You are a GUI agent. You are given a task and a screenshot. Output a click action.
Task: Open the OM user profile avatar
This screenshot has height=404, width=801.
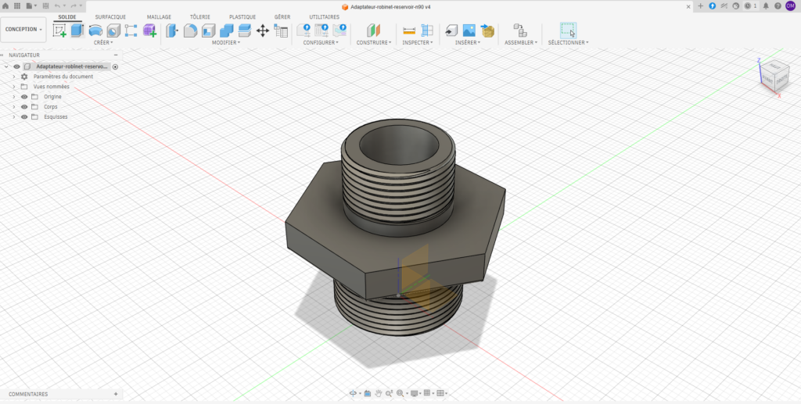pyautogui.click(x=790, y=5)
